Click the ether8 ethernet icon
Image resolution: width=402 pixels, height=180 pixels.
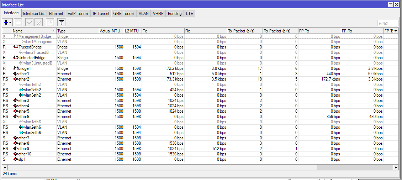[15, 143]
